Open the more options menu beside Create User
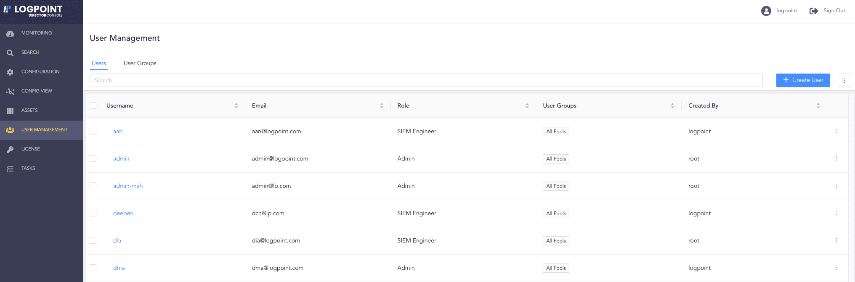Viewport: 855px width, 282px height. click(x=844, y=80)
